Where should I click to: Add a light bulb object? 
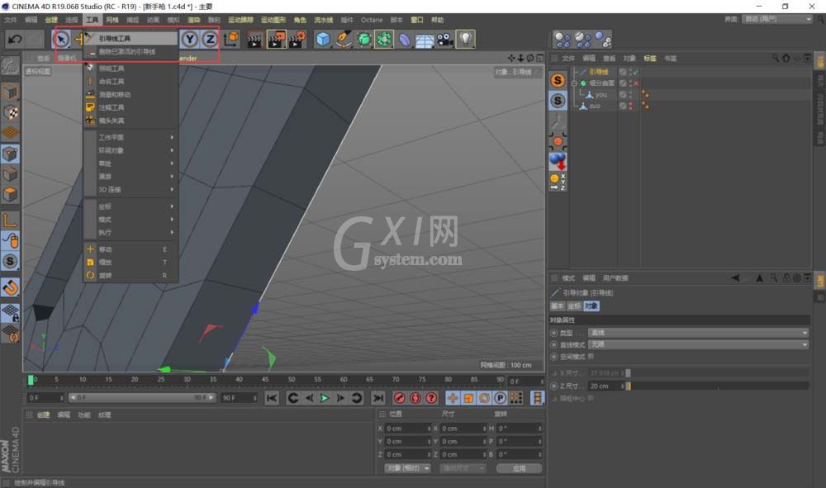click(465, 40)
